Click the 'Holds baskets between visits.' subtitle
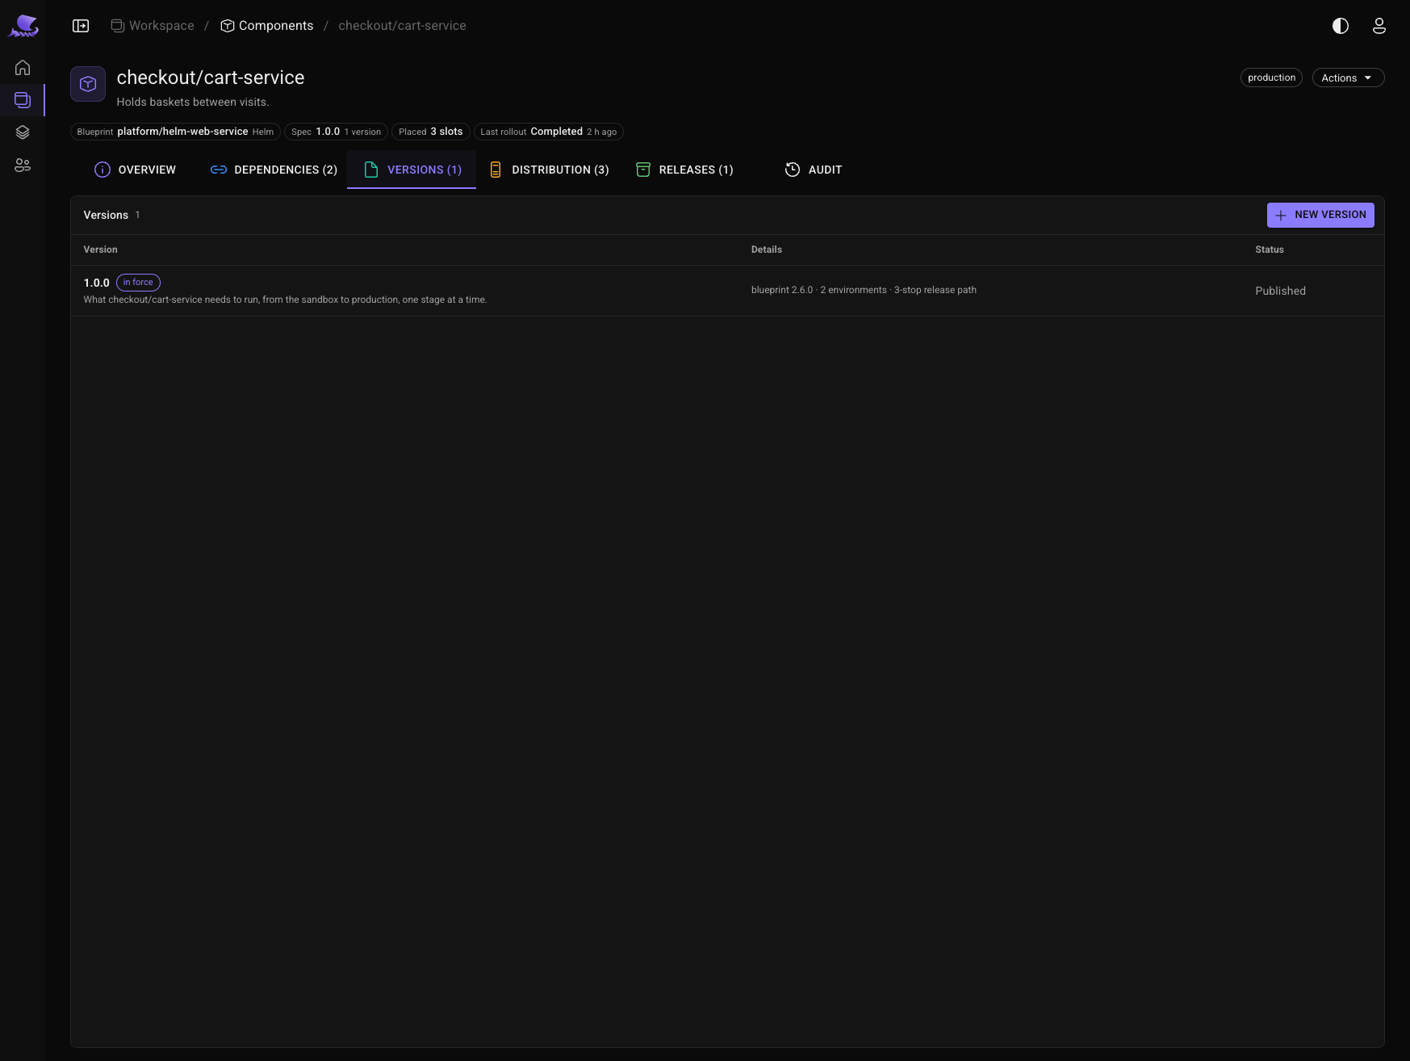The width and height of the screenshot is (1410, 1061). [193, 102]
